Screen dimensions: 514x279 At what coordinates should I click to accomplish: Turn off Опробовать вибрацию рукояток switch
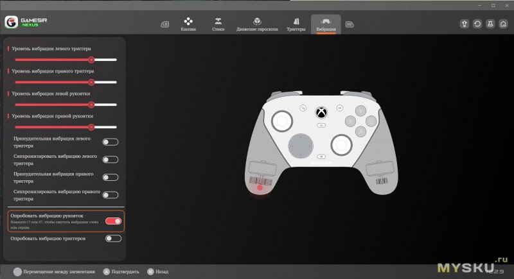pyautogui.click(x=113, y=221)
